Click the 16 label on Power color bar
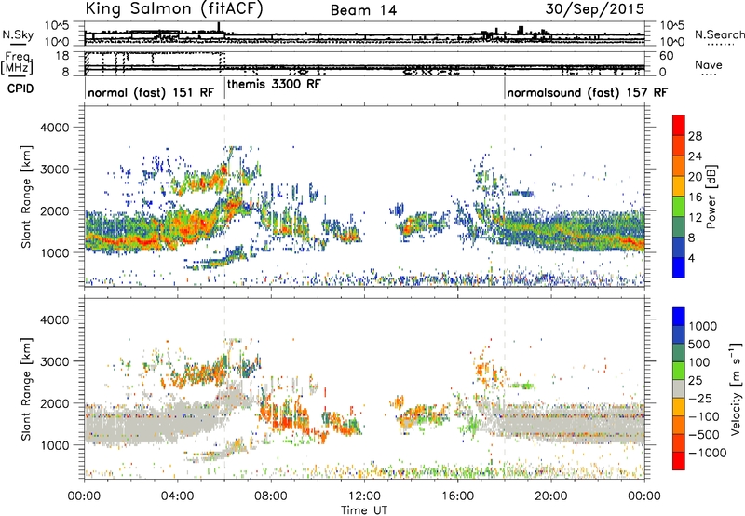Viewport: 745px width, 516px height. pos(695,197)
